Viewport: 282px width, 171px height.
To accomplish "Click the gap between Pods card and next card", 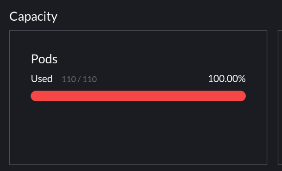I will pyautogui.click(x=273, y=98).
